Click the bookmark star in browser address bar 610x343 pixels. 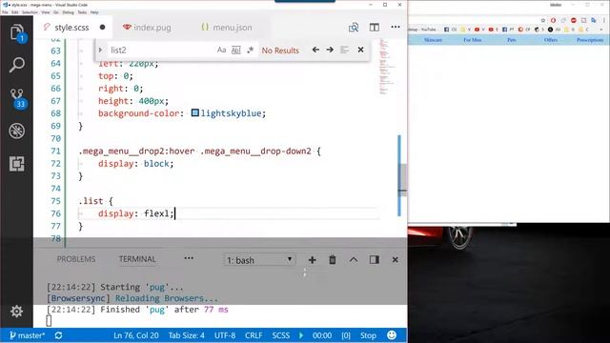coord(543,20)
